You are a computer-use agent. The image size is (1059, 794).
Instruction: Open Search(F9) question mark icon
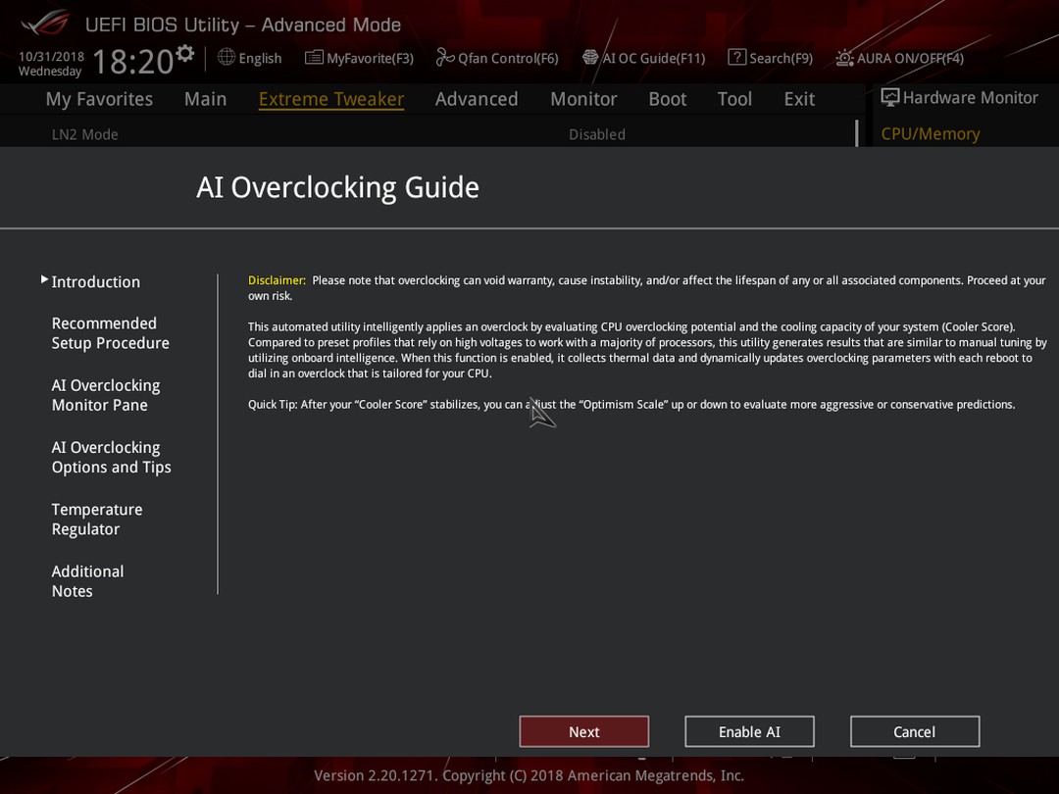click(x=736, y=58)
